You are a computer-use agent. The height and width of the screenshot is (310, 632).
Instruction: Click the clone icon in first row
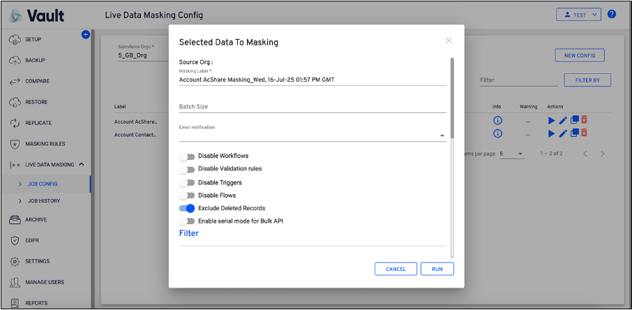[574, 121]
